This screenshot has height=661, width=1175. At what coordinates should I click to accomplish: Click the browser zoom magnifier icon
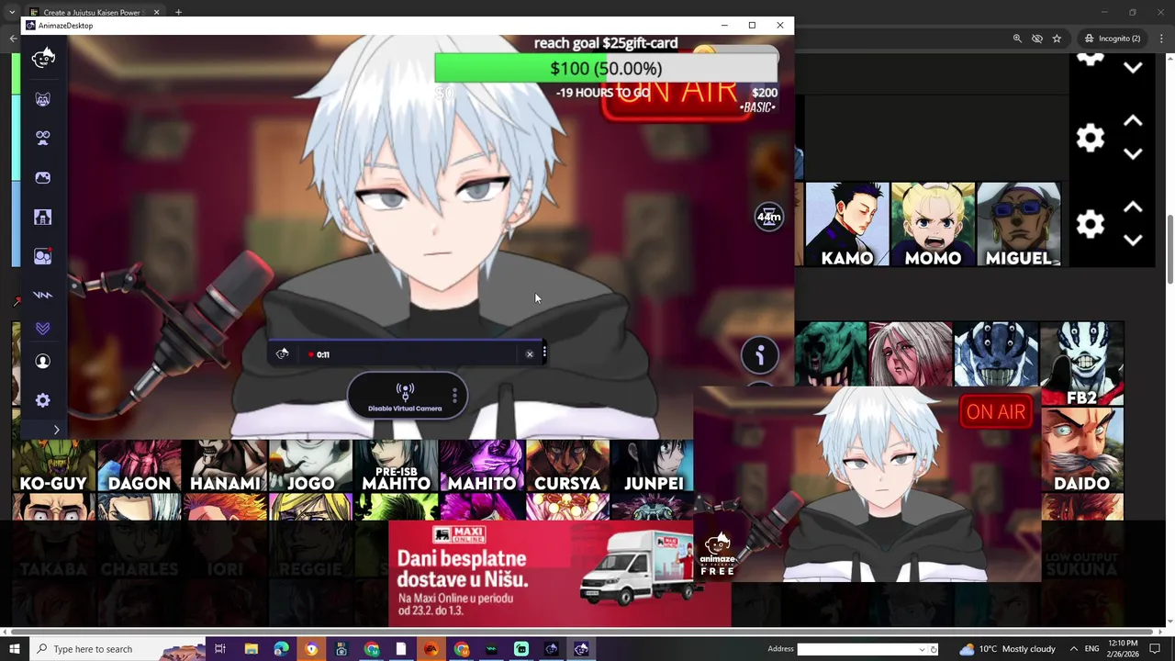1017,39
